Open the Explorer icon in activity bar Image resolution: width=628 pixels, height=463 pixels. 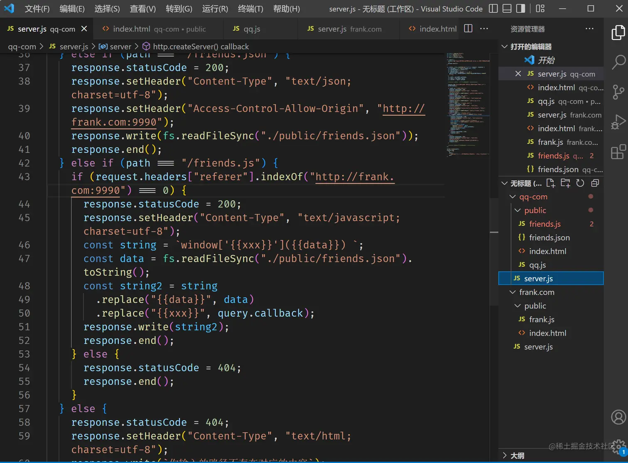click(x=618, y=33)
